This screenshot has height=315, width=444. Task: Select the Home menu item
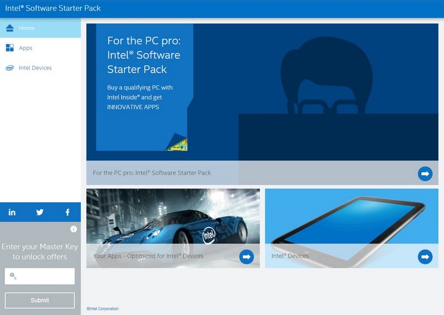(x=27, y=28)
